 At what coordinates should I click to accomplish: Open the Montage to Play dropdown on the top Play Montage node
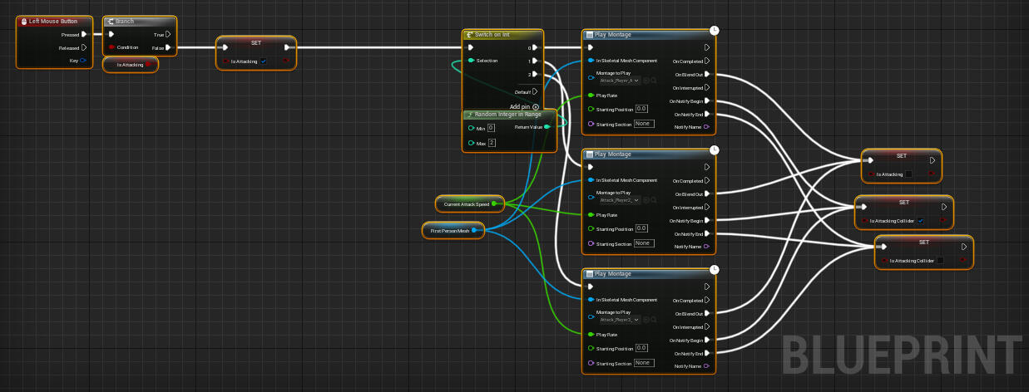(619, 81)
